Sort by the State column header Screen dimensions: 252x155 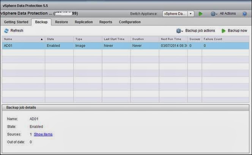click(59, 39)
